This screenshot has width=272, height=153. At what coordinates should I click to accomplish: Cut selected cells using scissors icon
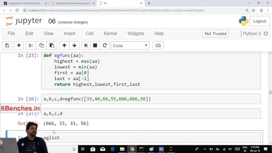pos(31,45)
